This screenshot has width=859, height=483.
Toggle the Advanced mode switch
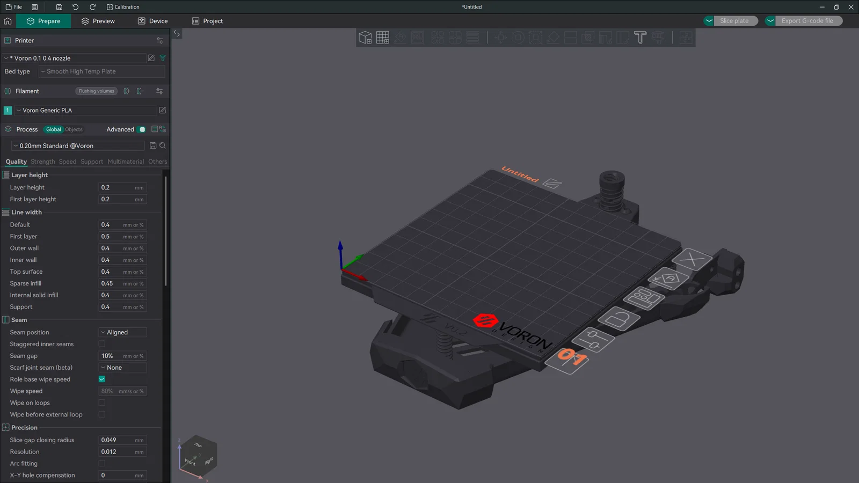point(141,129)
